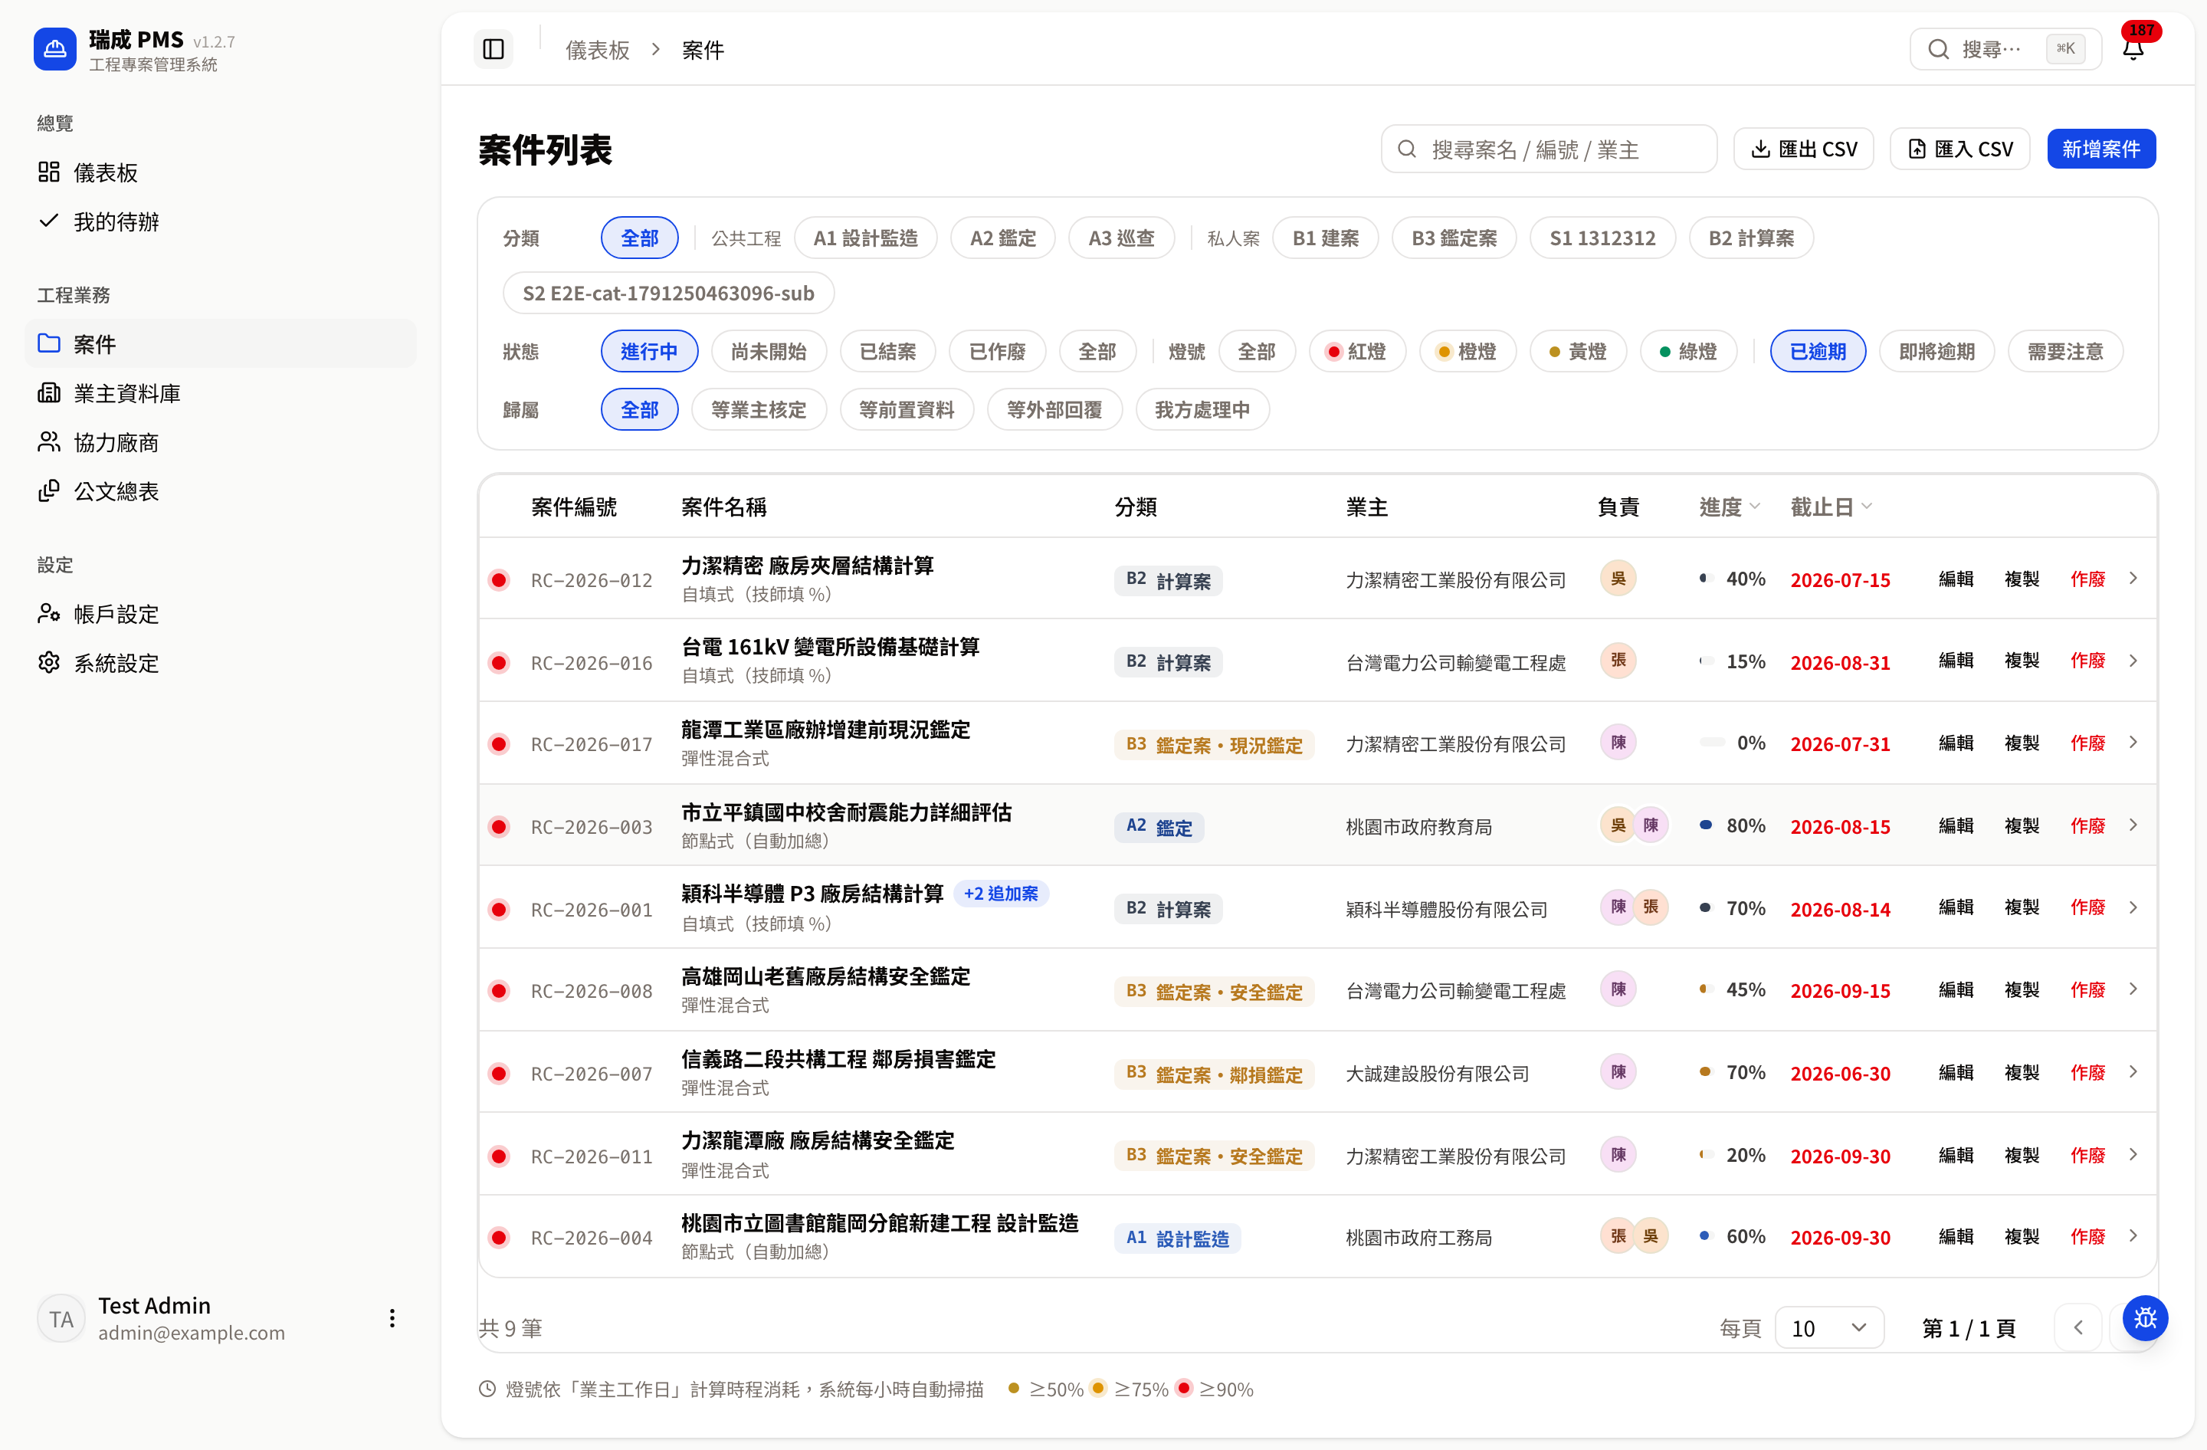Toggle the 紅燈 light filter
Viewport: 2207px width, 1450px height.
coord(1356,351)
